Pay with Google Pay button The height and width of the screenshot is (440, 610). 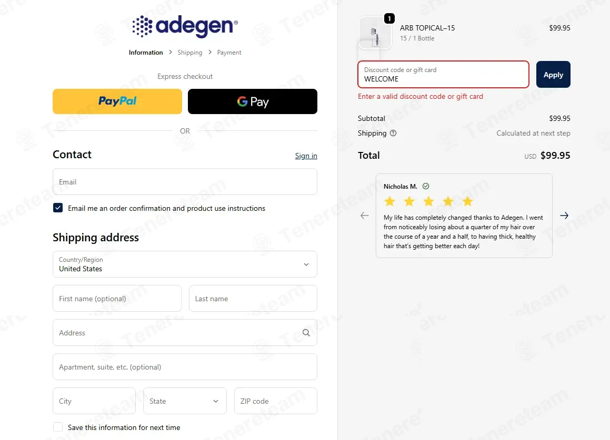pos(253,101)
